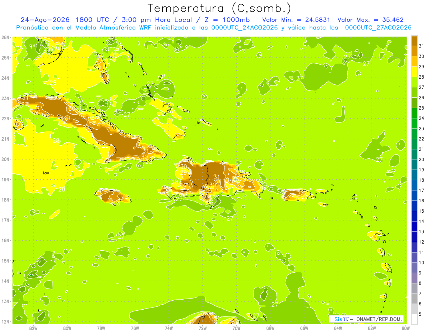431x333 pixels.
Task: Click the "62W" longitude axis label
Action: [372, 328]
